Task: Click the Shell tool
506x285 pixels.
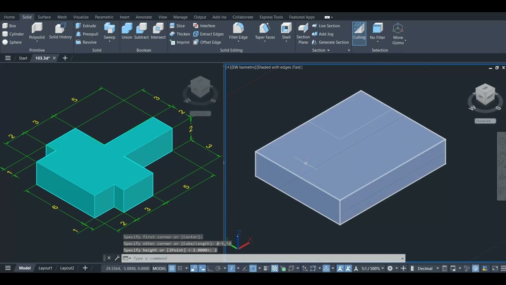Action: coord(286,30)
